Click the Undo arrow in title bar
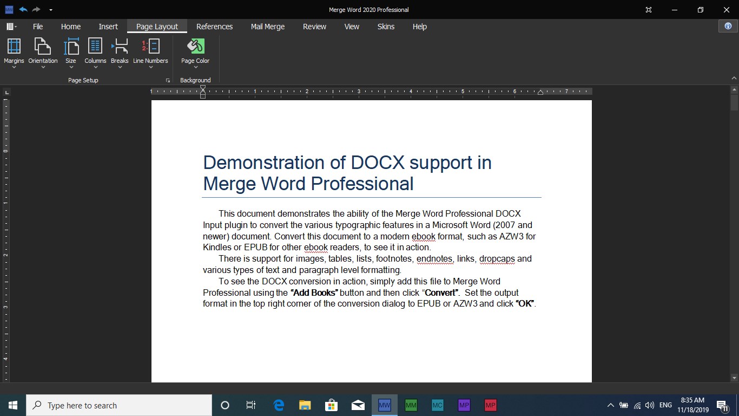Screen dimensions: 739x416 point(23,9)
